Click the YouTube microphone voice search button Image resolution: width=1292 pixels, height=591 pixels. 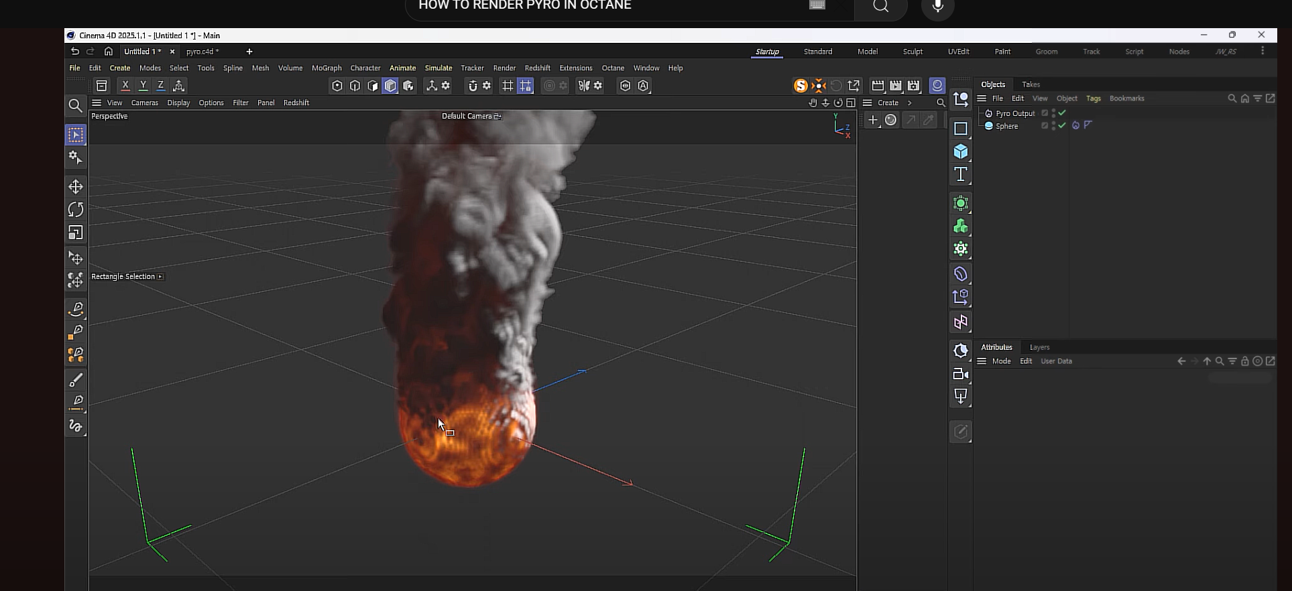(937, 7)
